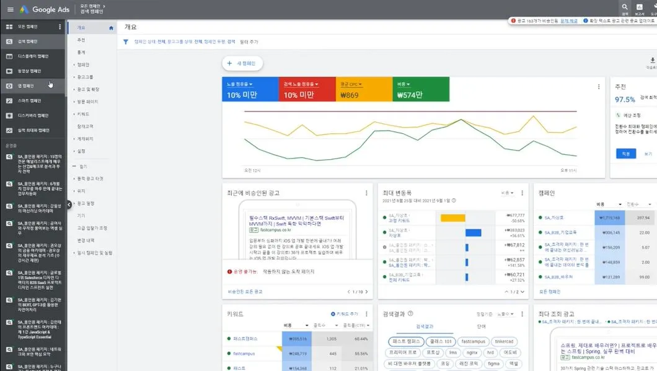Open the 비승인된 모든 광고 link

[x=245, y=292]
